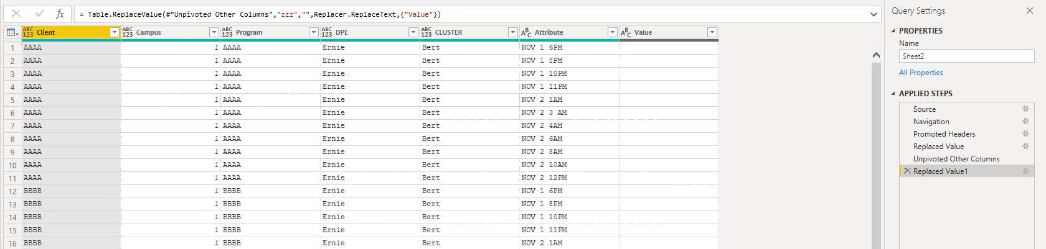Open settings gear for Replaced Value1 step
This screenshot has width=1046, height=249.
point(1025,171)
